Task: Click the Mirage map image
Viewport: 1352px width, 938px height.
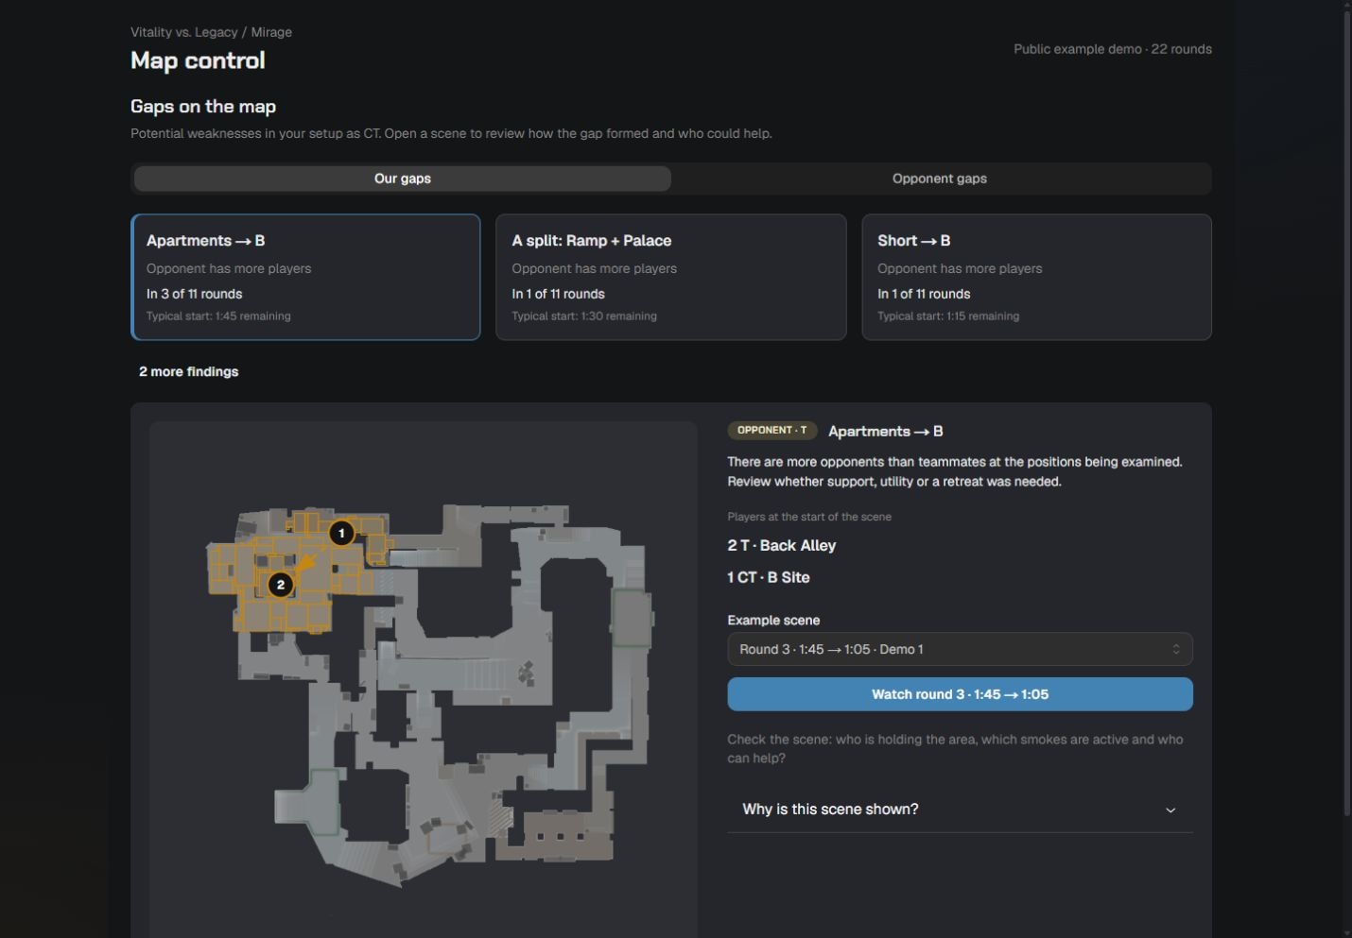Action: tap(430, 694)
